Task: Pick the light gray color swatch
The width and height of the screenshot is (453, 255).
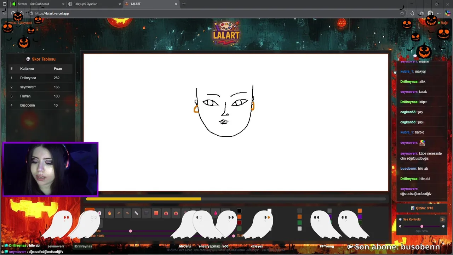Action: [x=299, y=228]
